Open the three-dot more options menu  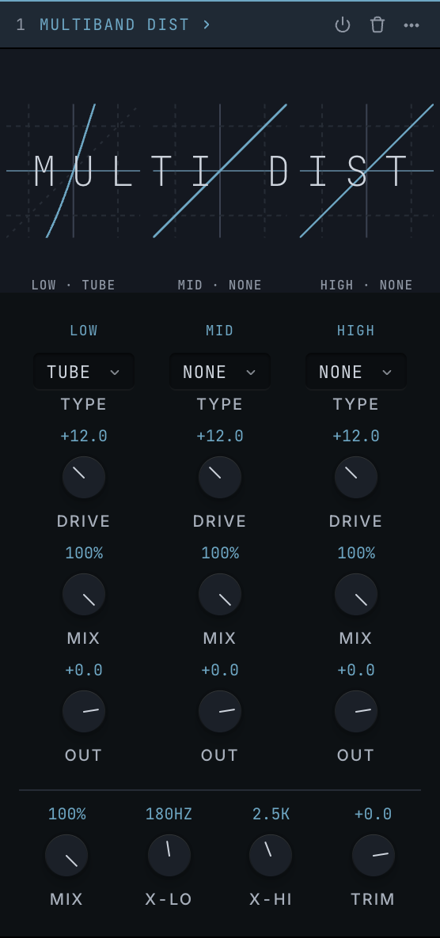click(412, 25)
